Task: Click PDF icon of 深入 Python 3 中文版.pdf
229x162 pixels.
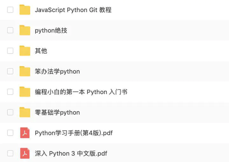Action: [25, 153]
